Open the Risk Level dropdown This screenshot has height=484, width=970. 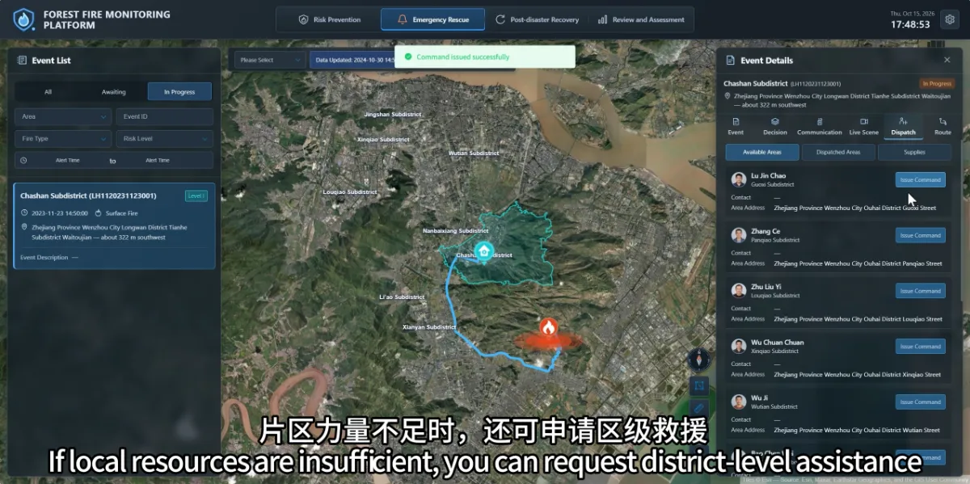[165, 139]
